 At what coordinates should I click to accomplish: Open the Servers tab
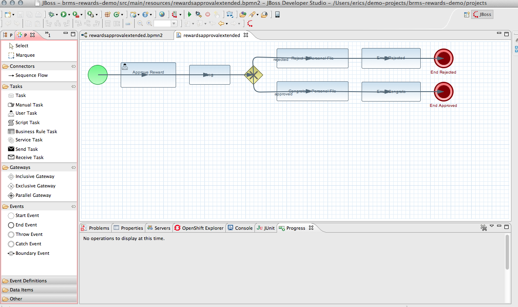coord(159,228)
